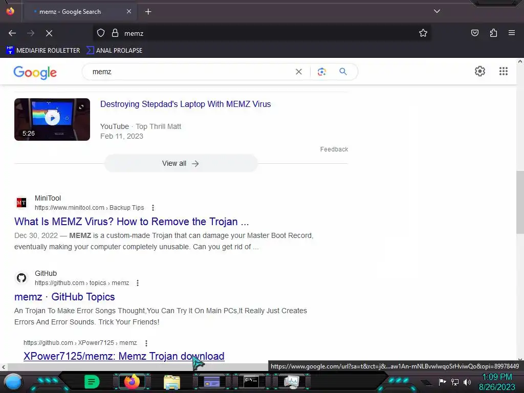Open the Command Prompt taskbar icon
Screen dimensions: 524x393
click(x=251, y=382)
